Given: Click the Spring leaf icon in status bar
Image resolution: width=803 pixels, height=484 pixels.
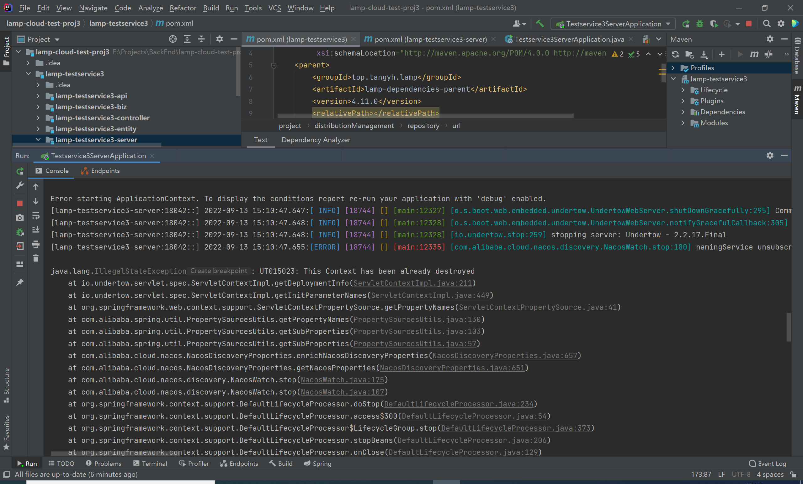Looking at the screenshot, I should click(307, 463).
